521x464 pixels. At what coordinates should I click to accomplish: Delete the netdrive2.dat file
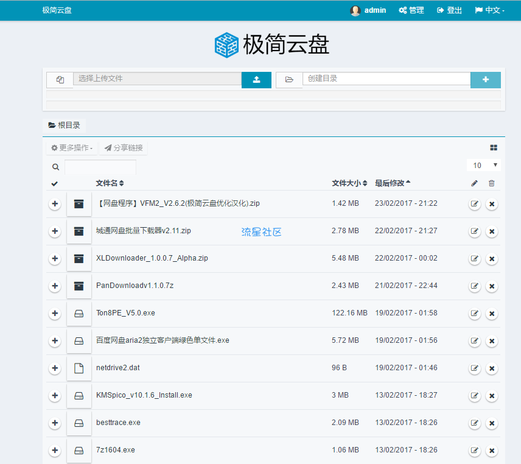point(492,368)
